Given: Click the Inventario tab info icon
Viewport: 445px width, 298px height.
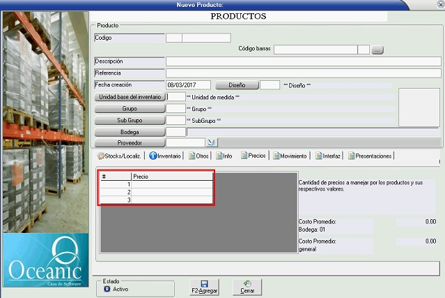Looking at the screenshot, I should tap(153, 156).
